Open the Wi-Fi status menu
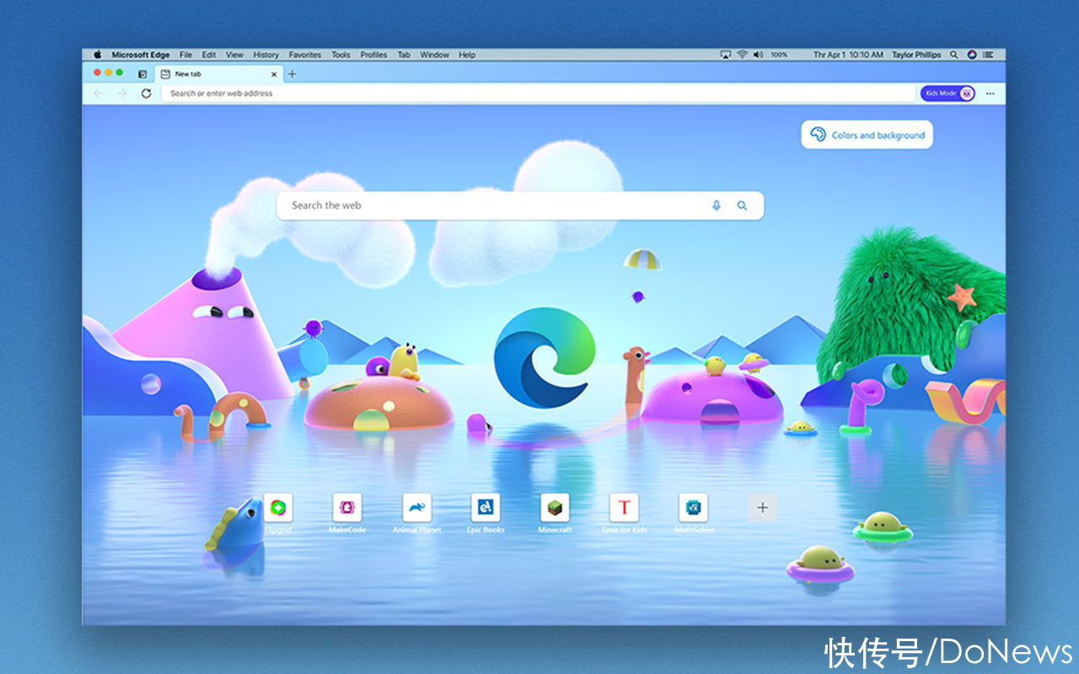 pos(742,55)
